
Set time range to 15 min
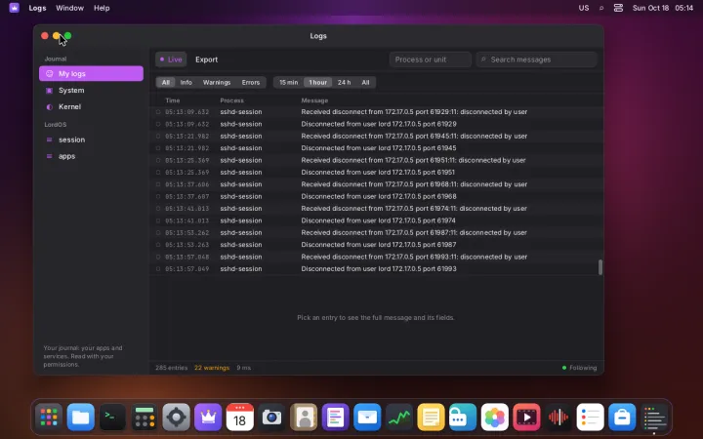tap(288, 82)
